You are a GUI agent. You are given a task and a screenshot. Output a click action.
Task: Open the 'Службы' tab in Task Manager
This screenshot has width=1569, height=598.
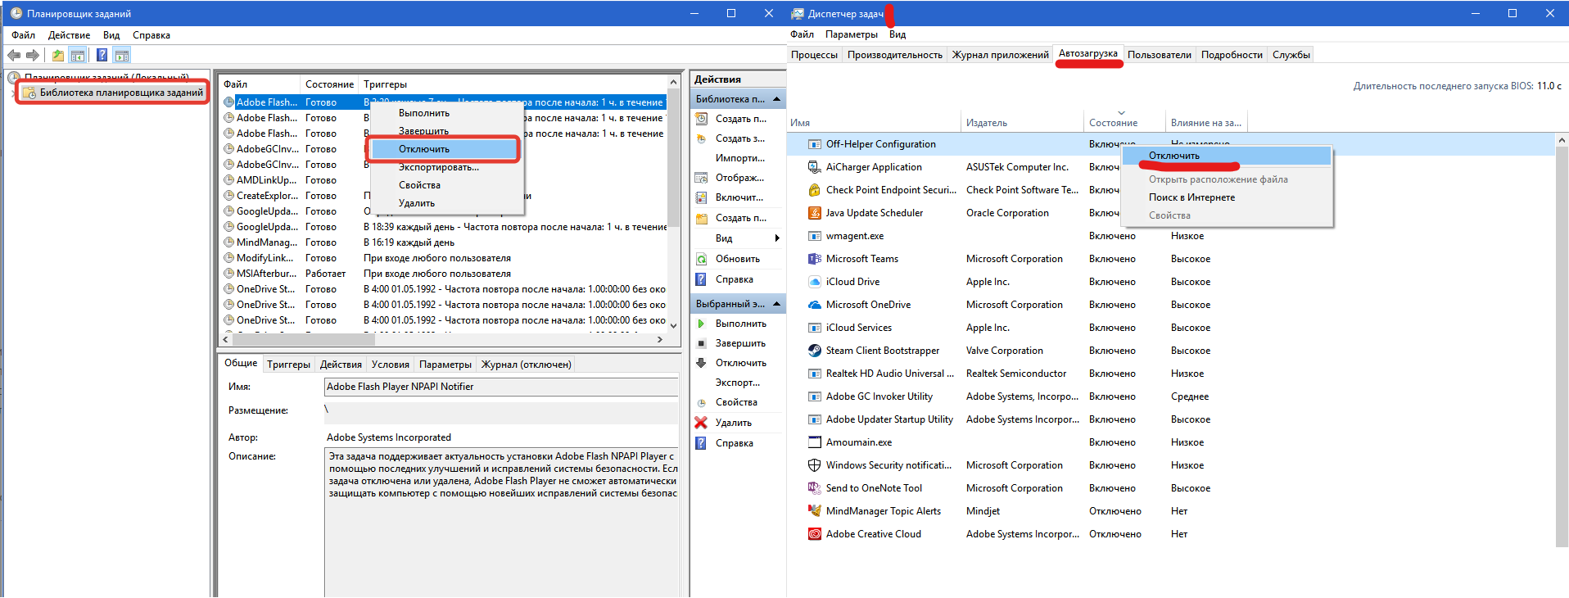tap(1291, 55)
